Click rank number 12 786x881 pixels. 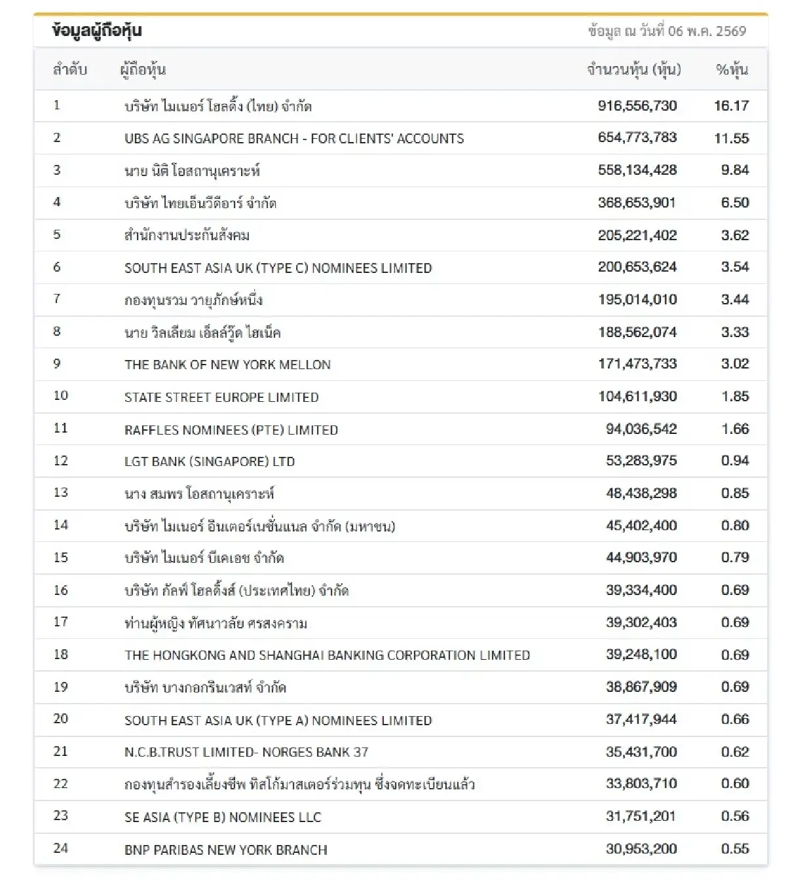coord(61,461)
